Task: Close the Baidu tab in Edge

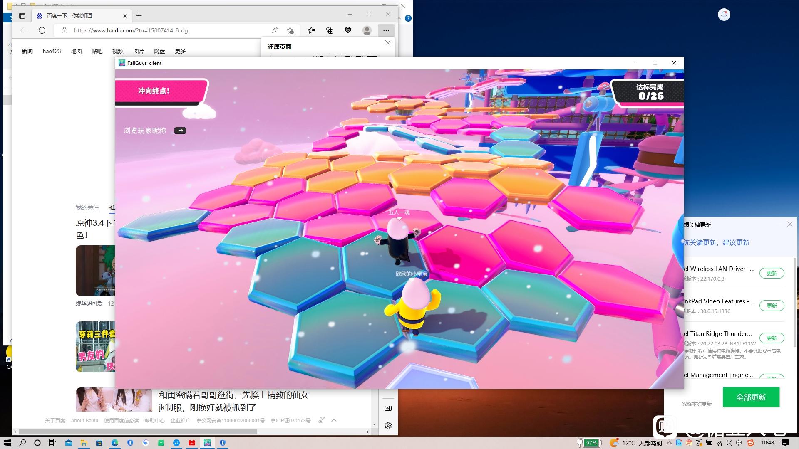Action: (125, 16)
